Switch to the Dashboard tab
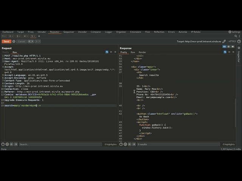 (x=8, y=32)
